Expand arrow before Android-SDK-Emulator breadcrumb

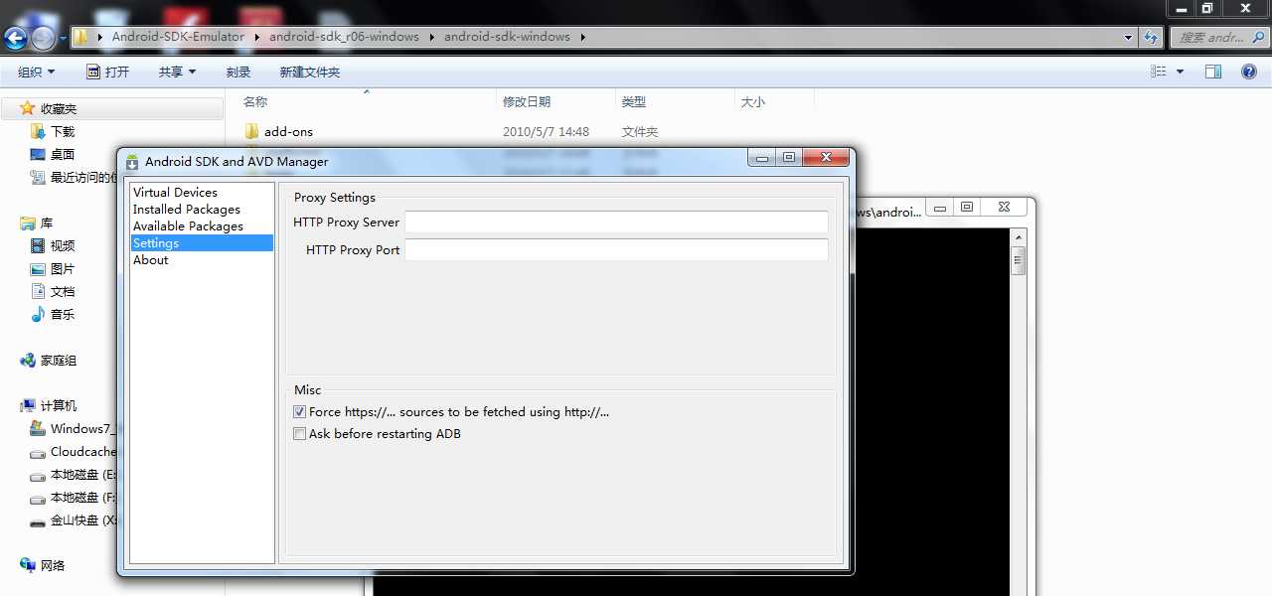pyautogui.click(x=100, y=37)
